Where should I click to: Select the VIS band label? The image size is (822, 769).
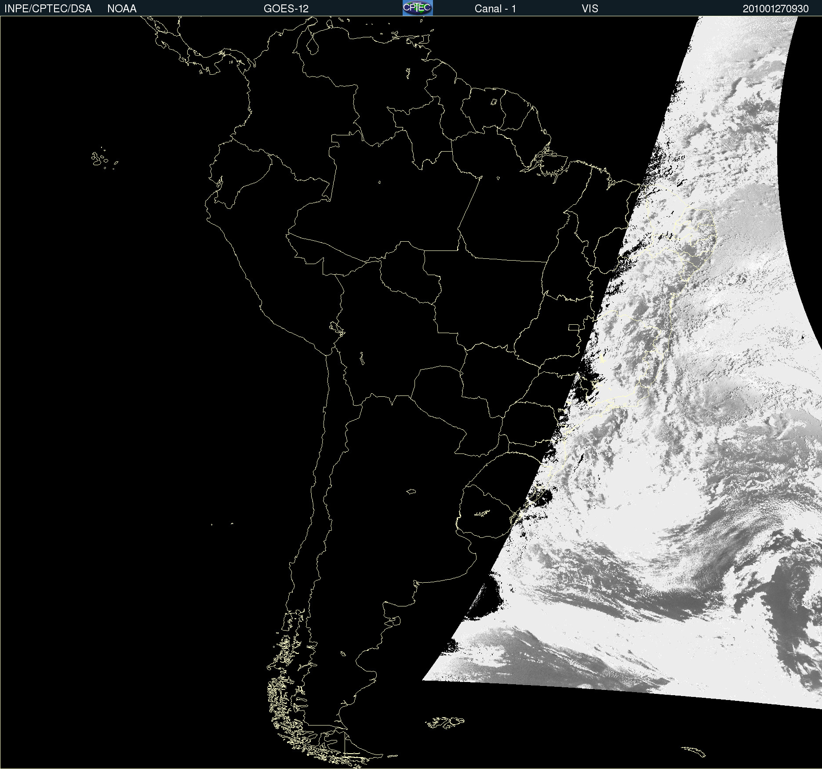click(590, 9)
